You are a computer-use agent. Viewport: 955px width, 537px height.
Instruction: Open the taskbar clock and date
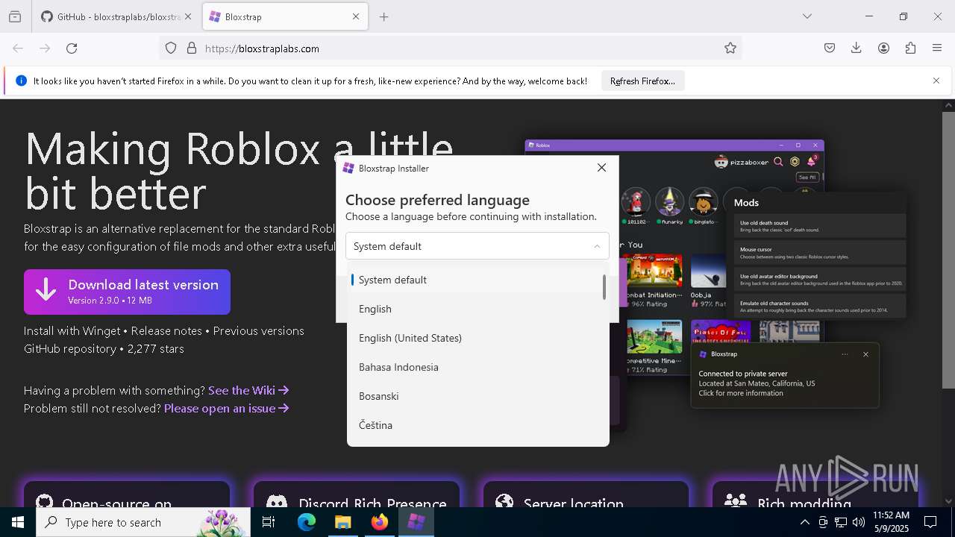click(x=891, y=522)
